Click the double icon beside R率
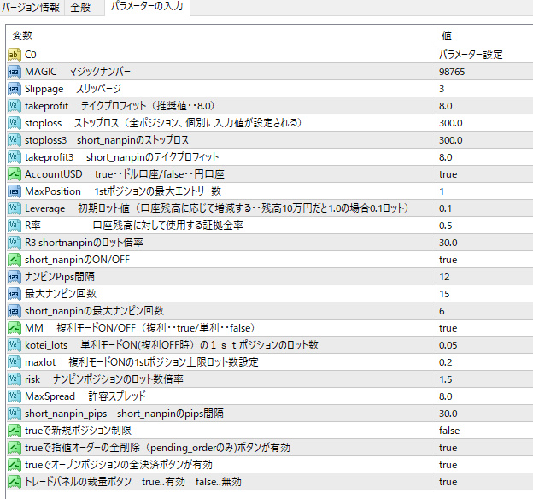Screen dimensions: 533x499 pos(15,226)
